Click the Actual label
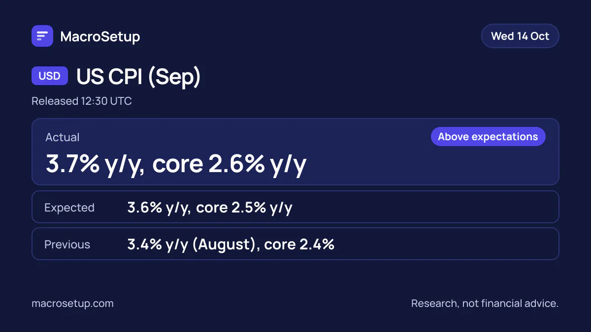 coord(63,137)
